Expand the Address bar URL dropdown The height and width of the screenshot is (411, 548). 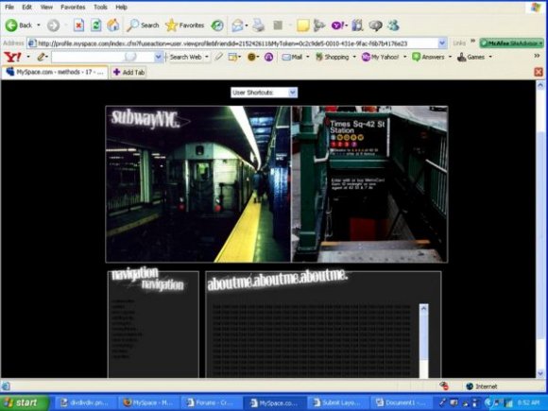pos(442,43)
